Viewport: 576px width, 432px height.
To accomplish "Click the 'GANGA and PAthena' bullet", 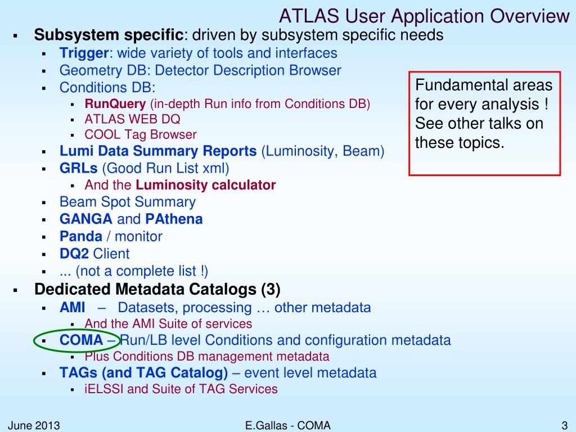I will tap(131, 219).
